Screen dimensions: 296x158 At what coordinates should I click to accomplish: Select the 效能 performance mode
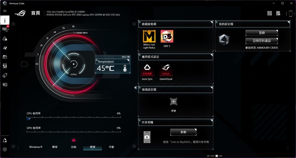coord(74,147)
